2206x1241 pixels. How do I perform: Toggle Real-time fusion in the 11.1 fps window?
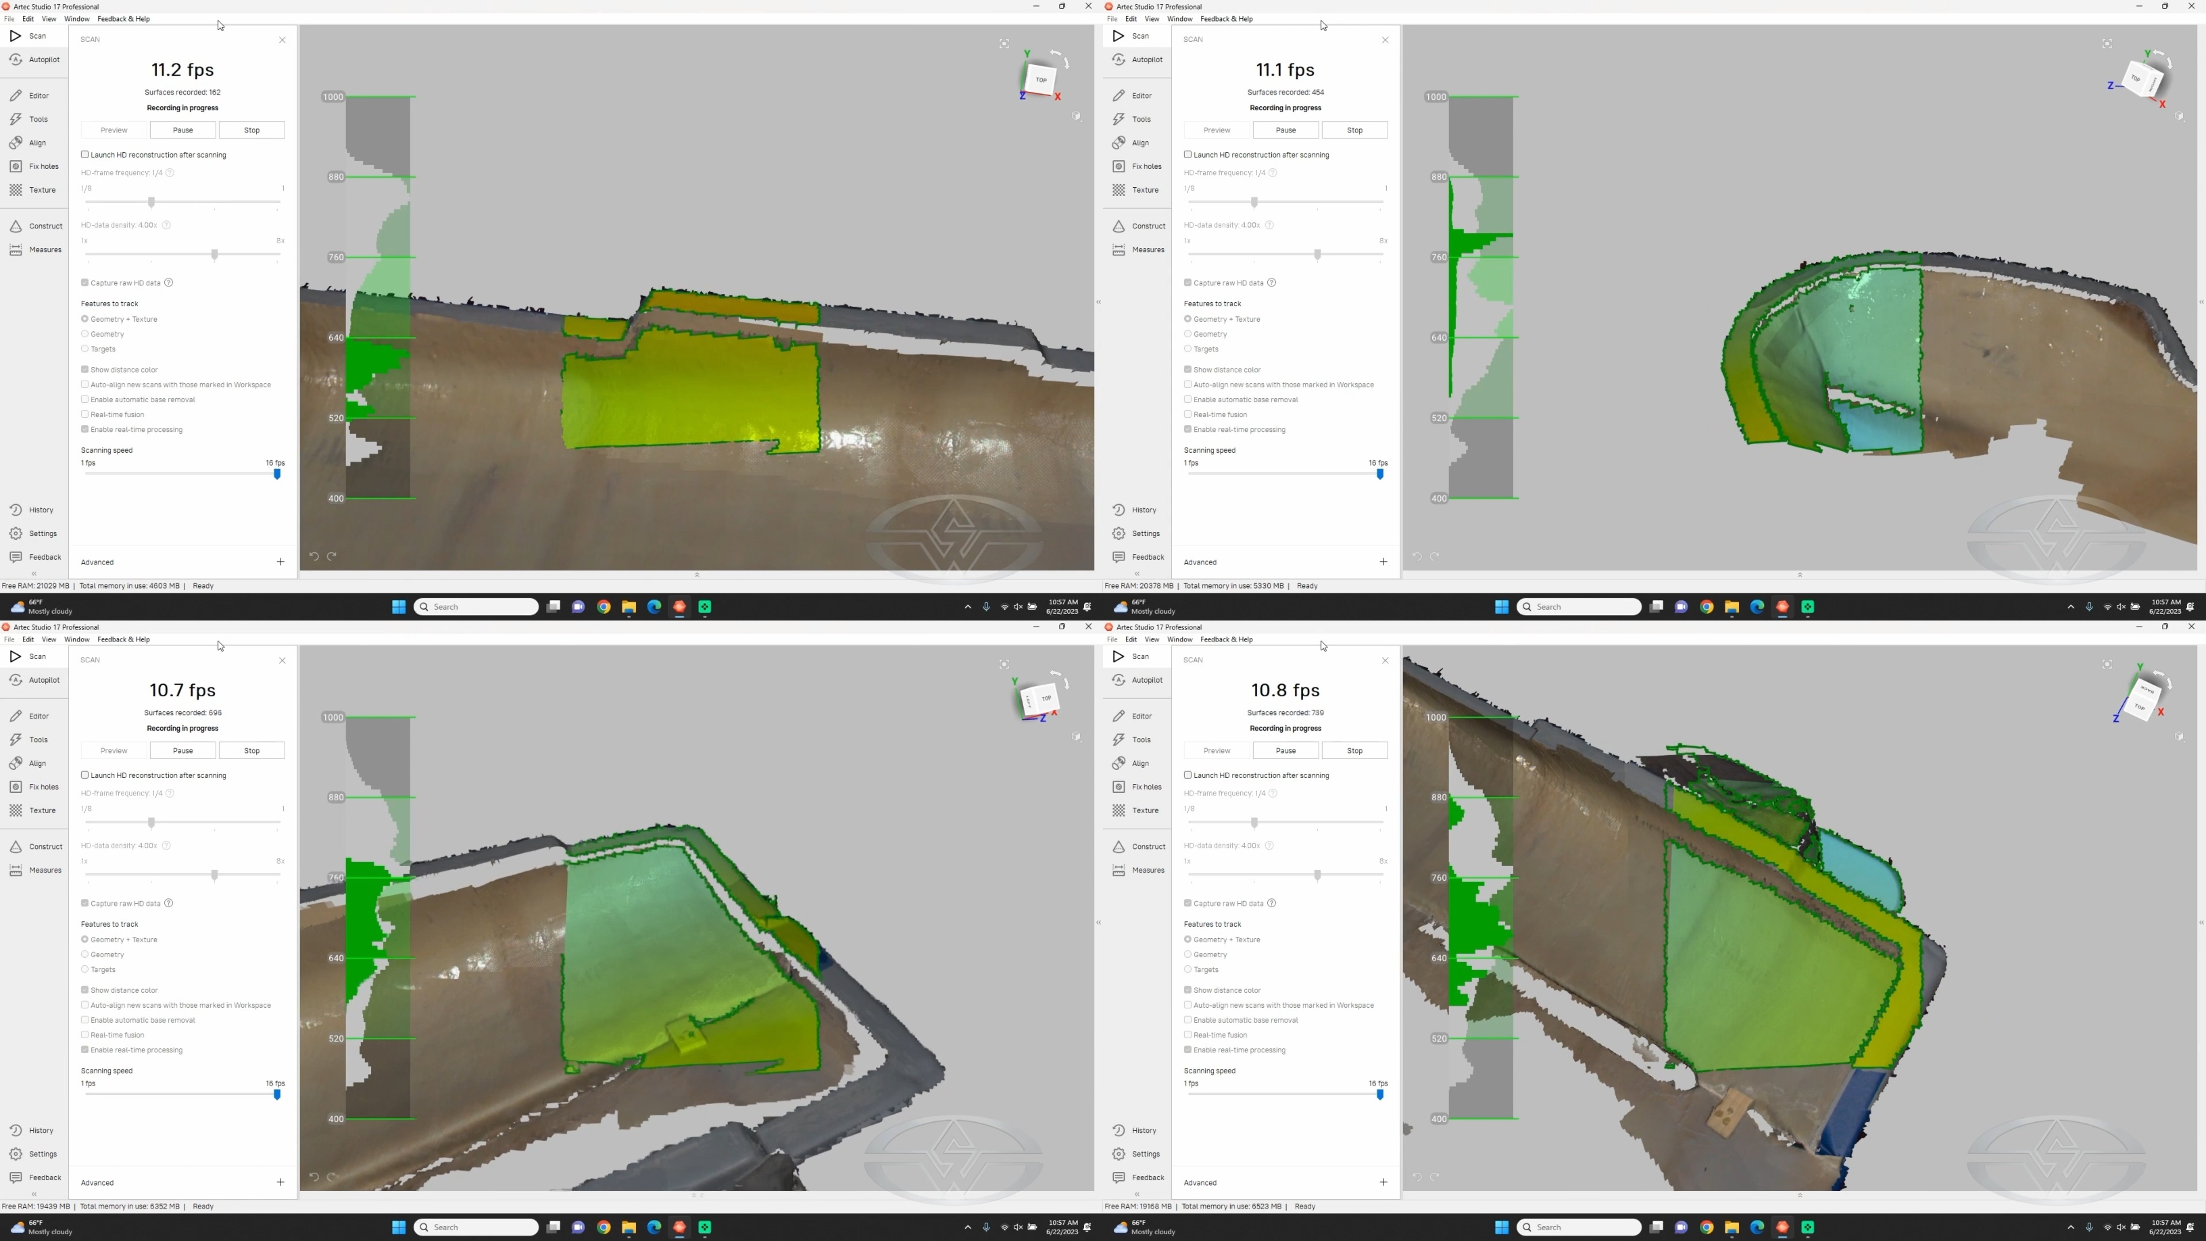click(1187, 414)
